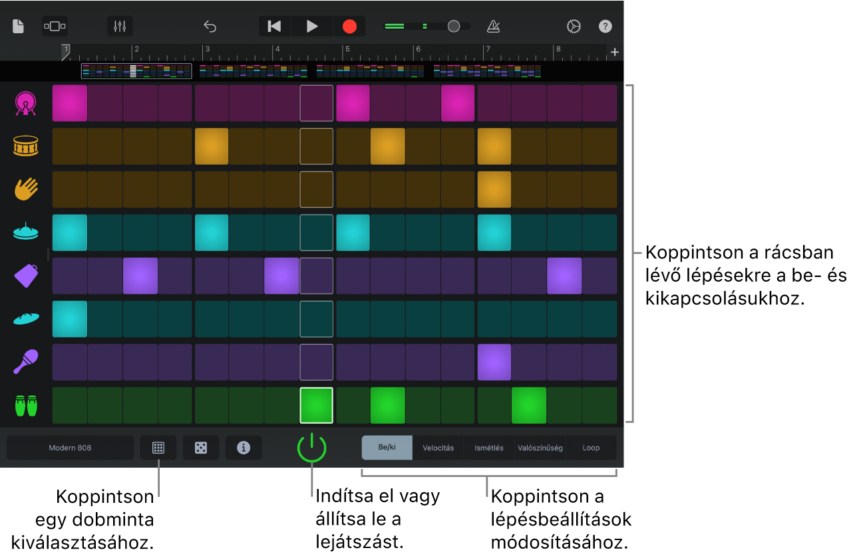Viewport: 853px width, 560px height.
Task: Select the conga drums row icon
Action: click(x=26, y=405)
